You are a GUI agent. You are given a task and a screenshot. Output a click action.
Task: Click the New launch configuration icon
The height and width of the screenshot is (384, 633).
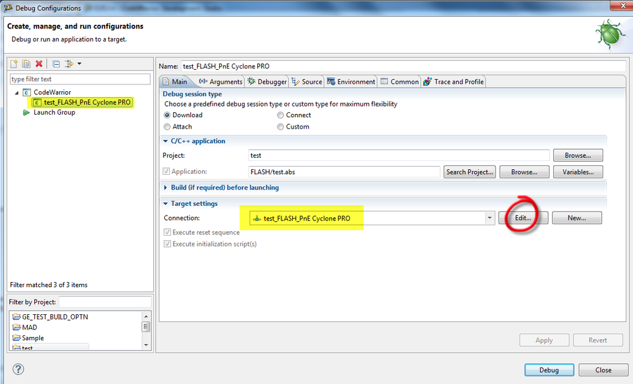point(14,64)
